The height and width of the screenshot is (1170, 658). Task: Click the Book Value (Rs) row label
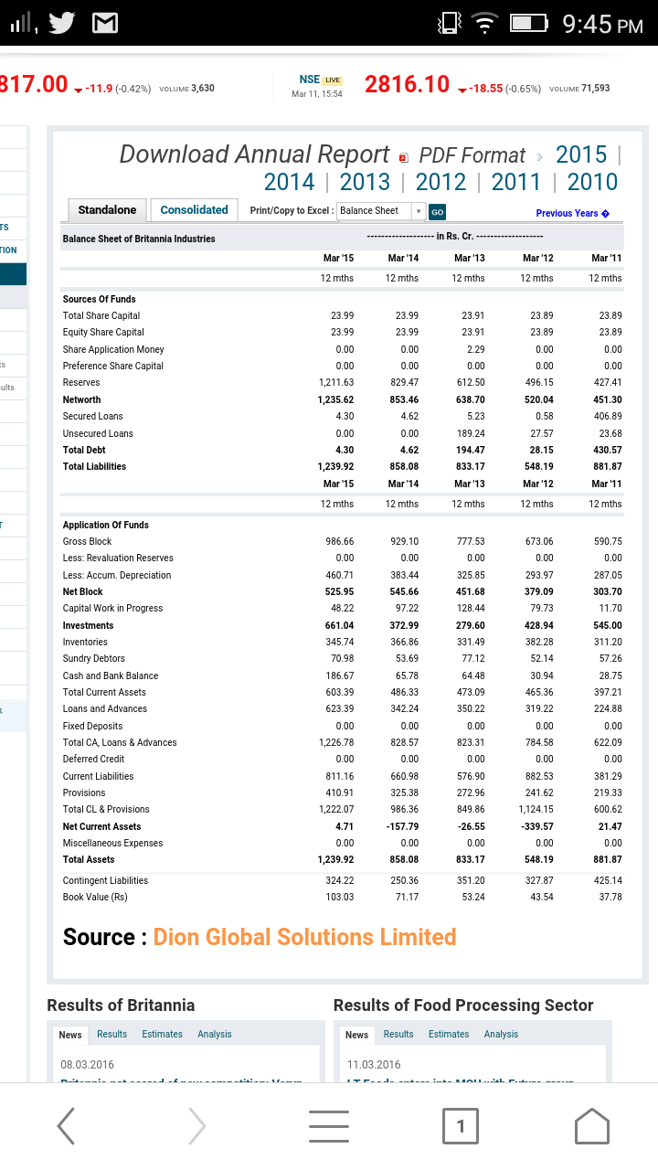coord(95,897)
